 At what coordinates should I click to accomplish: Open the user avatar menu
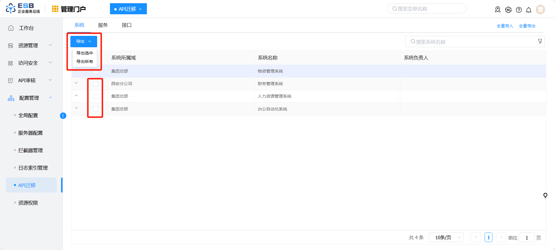click(x=540, y=10)
